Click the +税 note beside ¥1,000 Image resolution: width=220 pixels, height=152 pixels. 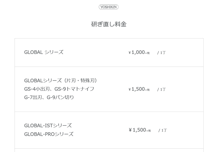coord(147,53)
